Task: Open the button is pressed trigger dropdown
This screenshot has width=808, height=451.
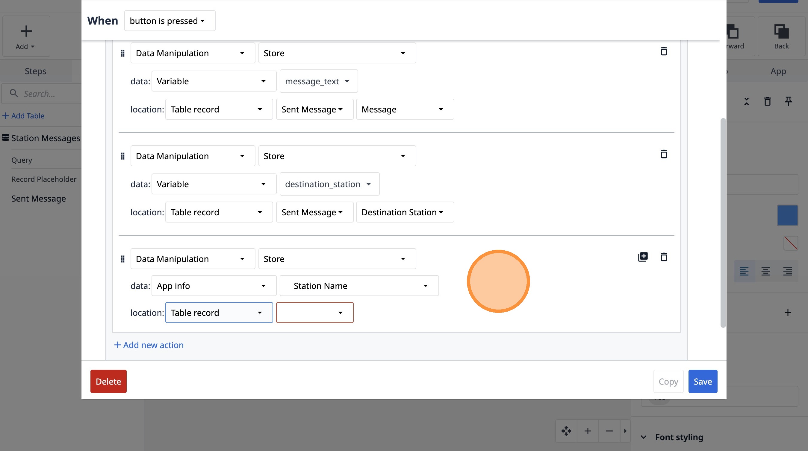Action: [170, 21]
